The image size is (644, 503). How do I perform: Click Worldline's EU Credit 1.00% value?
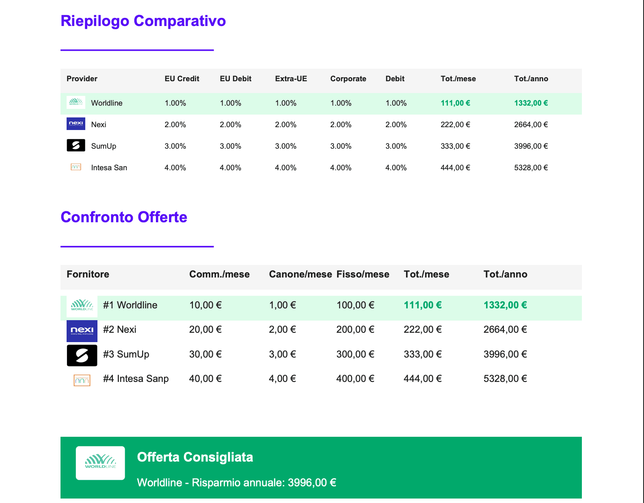pos(175,103)
